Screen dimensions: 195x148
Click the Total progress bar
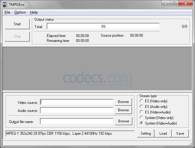[103, 26]
